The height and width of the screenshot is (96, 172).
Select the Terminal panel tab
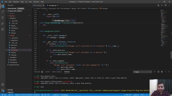pos(67,72)
